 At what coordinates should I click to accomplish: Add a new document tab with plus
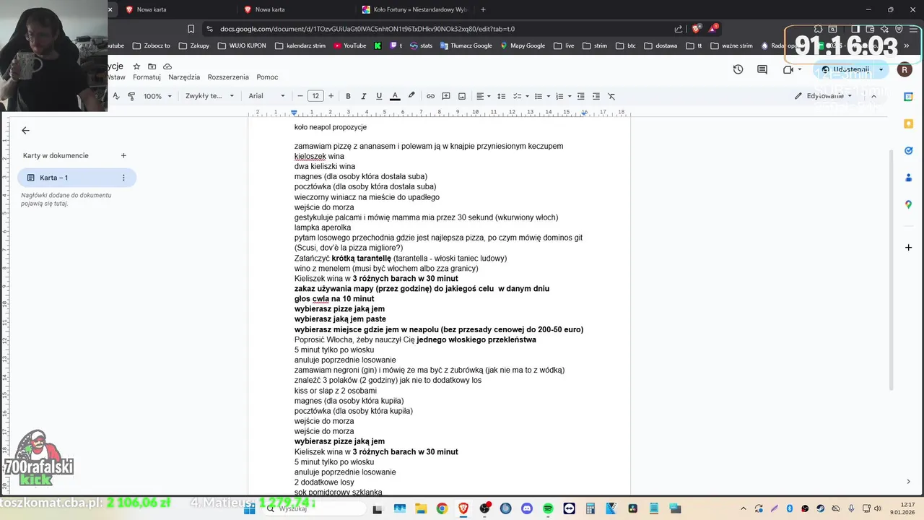click(123, 155)
